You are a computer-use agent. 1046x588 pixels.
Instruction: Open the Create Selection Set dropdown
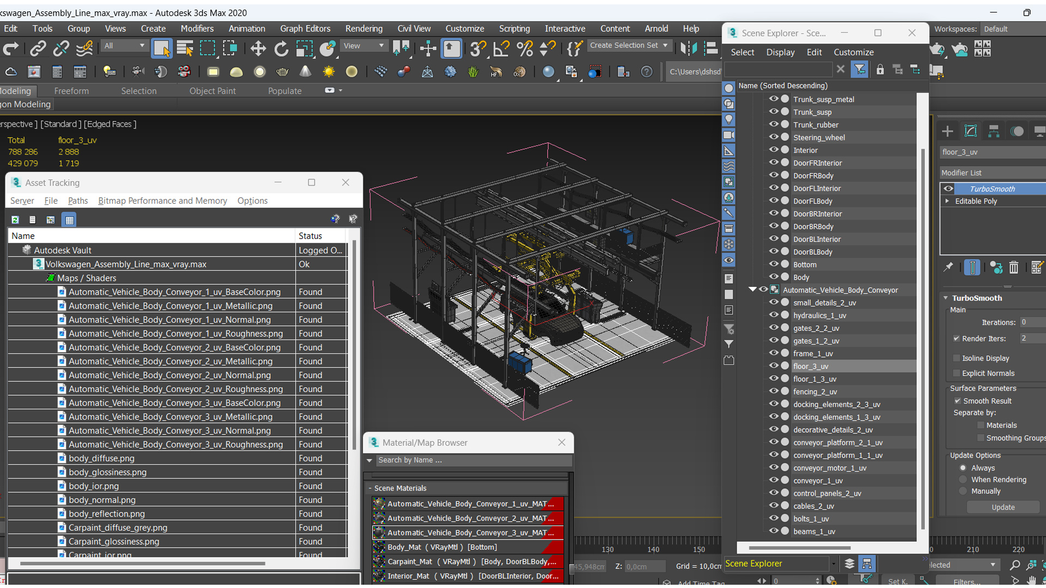point(629,45)
